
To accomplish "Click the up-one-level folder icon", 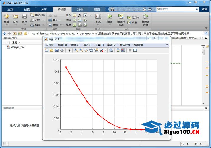I will (x=14, y=33).
